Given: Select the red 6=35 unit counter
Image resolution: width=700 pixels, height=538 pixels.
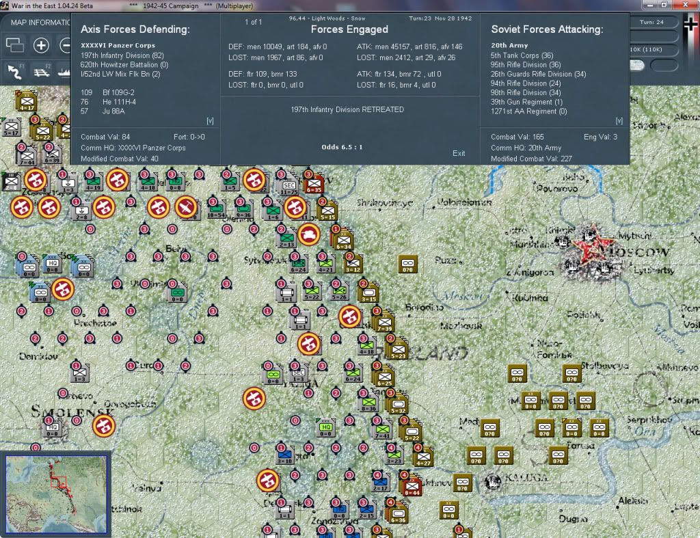Looking at the screenshot, I should click(x=314, y=183).
